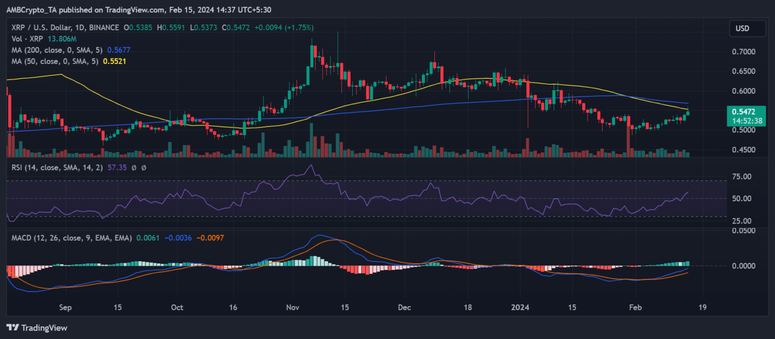Click the first ø symbol beside RSI value
This screenshot has width=775, height=339.
(135, 167)
